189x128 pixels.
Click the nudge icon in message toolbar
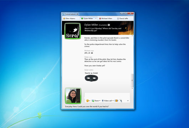(x=121, y=101)
